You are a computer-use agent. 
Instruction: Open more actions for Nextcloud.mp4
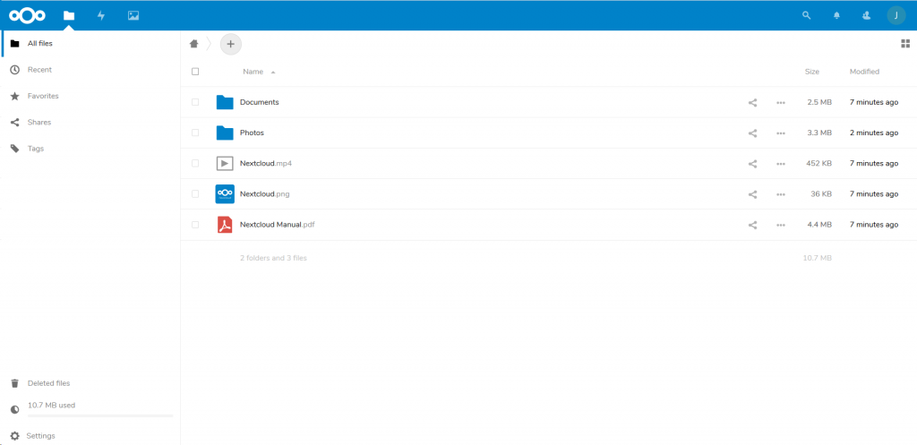[781, 164]
